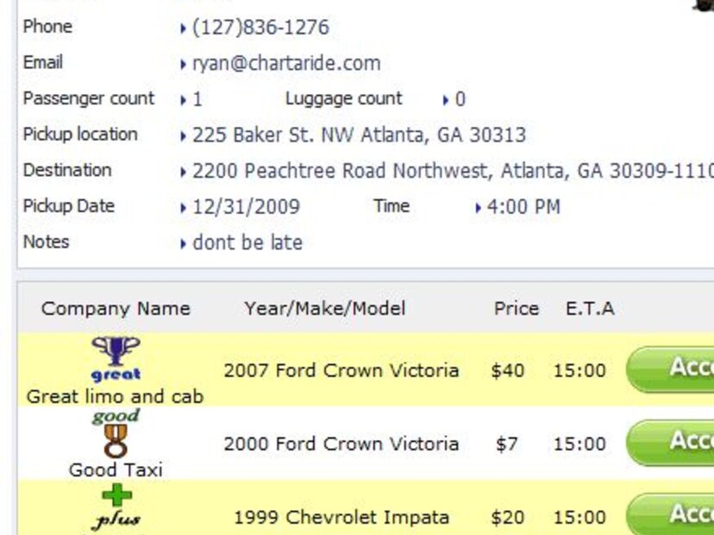Click the ryan@chartaride.com email address
This screenshot has height=535, width=714.
[286, 64]
